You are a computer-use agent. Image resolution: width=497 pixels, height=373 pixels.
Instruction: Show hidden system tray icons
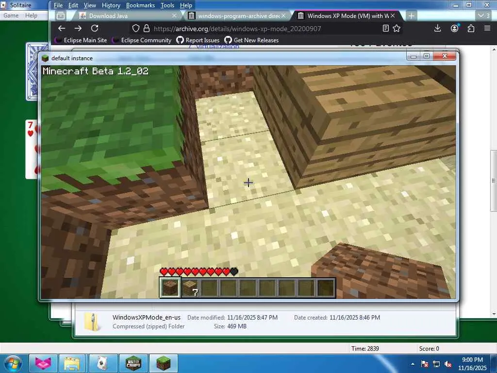coord(413,364)
